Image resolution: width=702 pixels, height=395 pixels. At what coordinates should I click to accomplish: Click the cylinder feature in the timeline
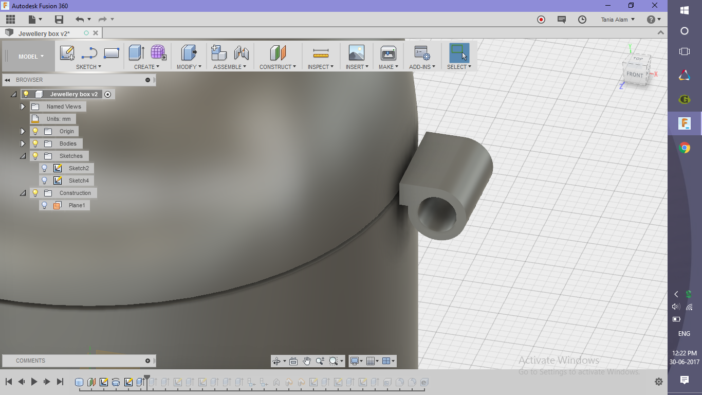[79, 382]
